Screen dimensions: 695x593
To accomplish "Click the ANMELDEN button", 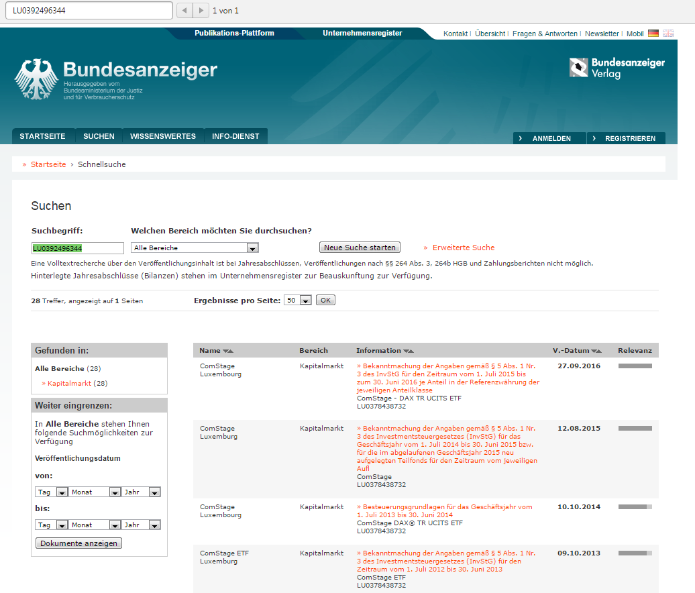I will pyautogui.click(x=549, y=138).
